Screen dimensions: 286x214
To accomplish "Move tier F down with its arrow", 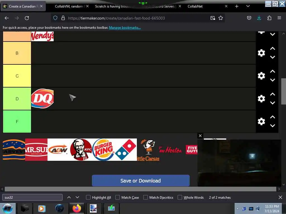I will coord(273,126).
